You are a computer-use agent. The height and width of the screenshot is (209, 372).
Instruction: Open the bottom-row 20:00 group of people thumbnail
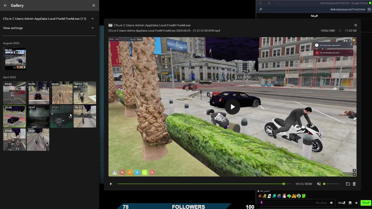click(15, 140)
